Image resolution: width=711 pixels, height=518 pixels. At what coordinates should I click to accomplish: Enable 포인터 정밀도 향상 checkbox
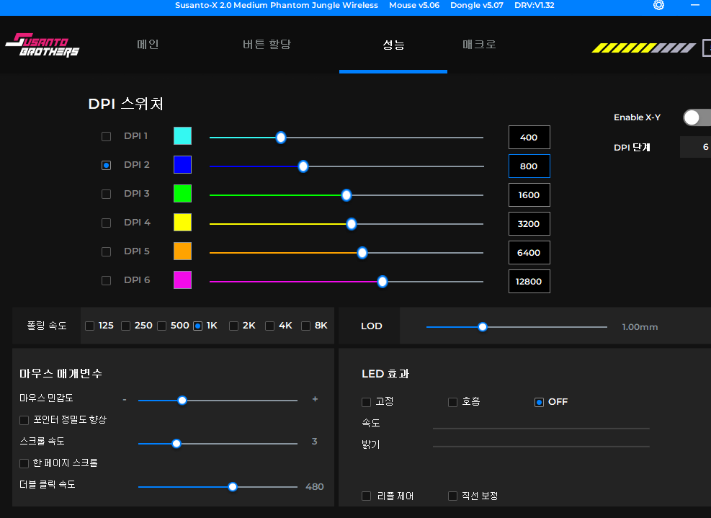(x=24, y=421)
